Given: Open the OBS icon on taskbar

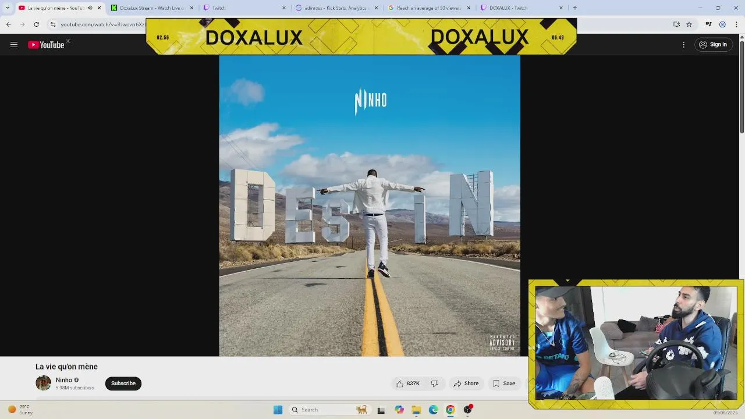Looking at the screenshot, I should [467, 410].
